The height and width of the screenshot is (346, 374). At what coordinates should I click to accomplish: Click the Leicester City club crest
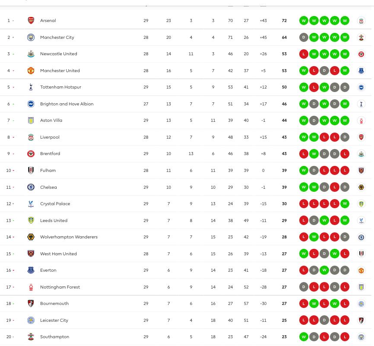point(31,320)
